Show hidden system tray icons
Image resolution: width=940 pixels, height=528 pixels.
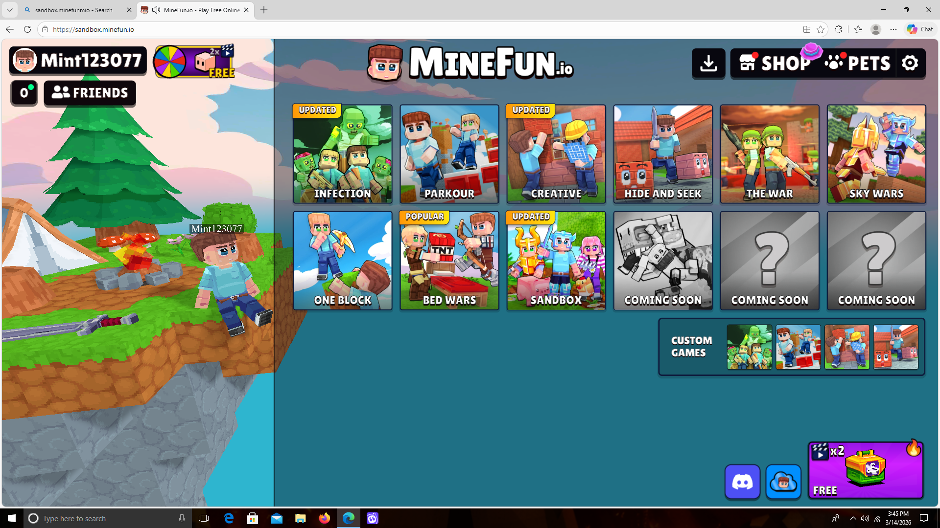click(x=853, y=518)
